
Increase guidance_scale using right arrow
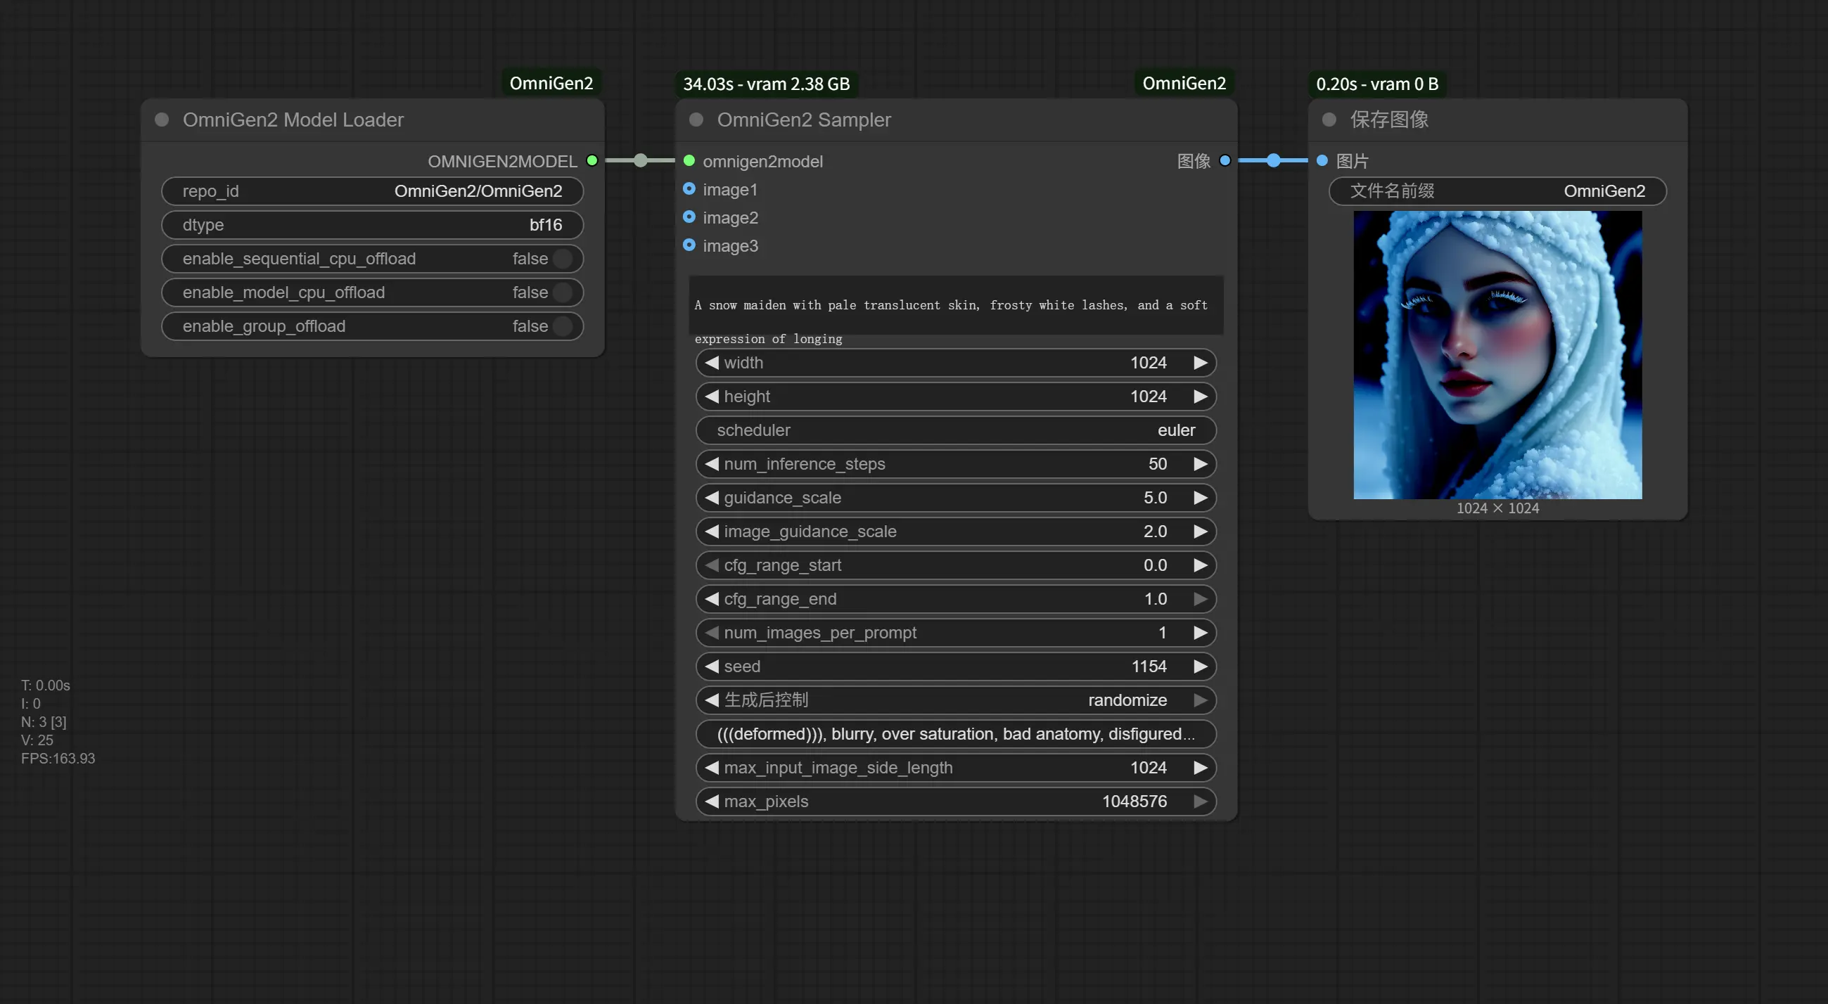coord(1200,497)
